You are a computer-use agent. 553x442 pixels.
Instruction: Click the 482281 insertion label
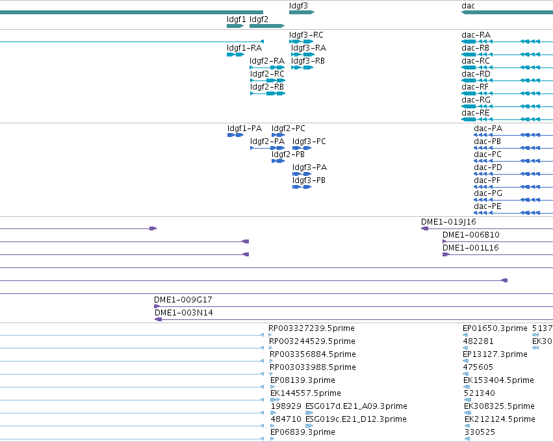[x=478, y=341]
